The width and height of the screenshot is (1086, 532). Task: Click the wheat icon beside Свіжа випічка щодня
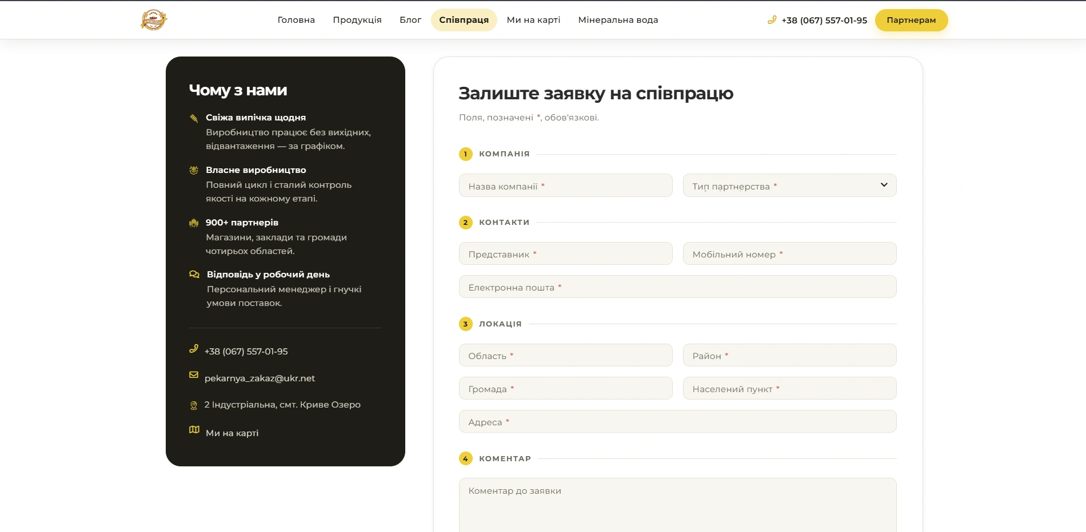(194, 118)
